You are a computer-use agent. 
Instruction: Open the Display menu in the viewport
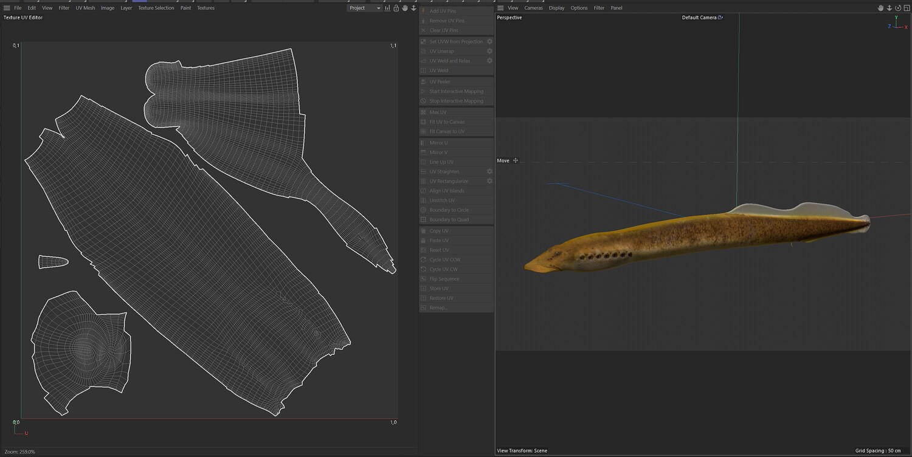(556, 8)
